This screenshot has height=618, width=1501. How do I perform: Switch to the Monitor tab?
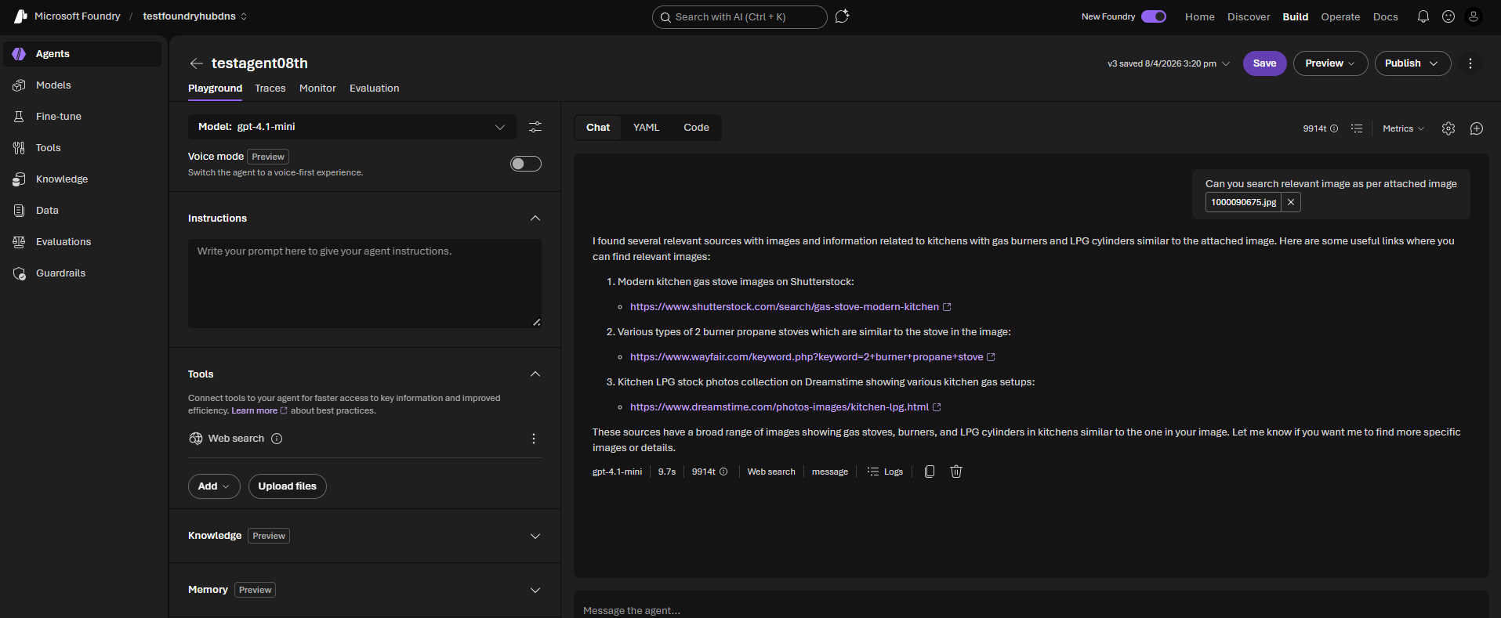pyautogui.click(x=317, y=89)
